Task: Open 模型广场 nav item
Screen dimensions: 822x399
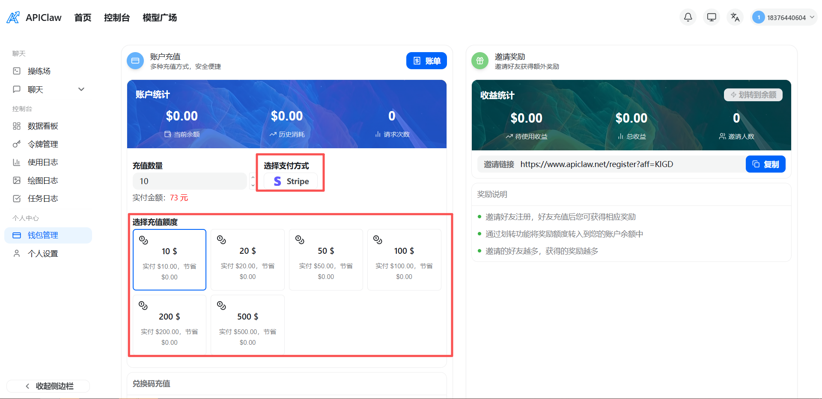Action: coord(160,18)
